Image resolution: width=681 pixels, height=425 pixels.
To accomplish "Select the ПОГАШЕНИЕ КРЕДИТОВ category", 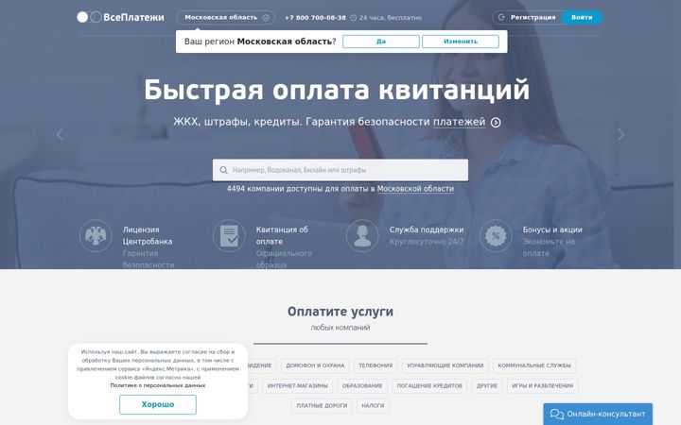I will pos(429,386).
